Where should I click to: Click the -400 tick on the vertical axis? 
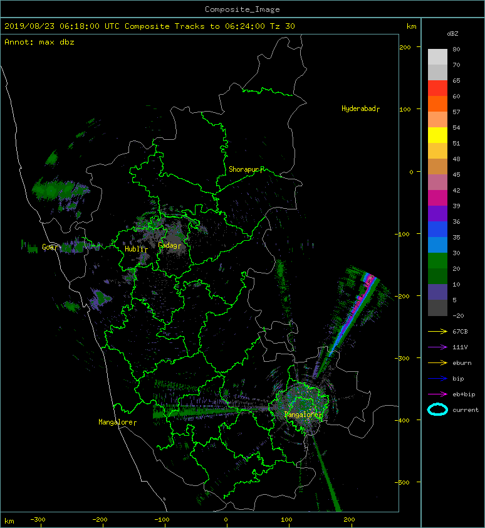tap(402, 420)
